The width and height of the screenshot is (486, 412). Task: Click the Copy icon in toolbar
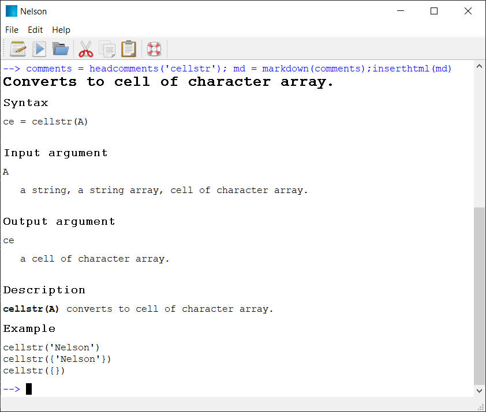pos(107,49)
